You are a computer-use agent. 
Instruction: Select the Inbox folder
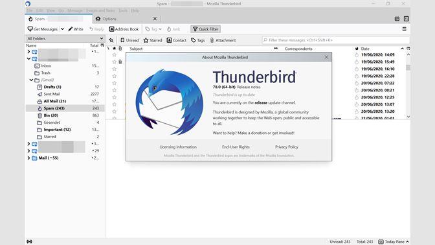tap(46, 66)
